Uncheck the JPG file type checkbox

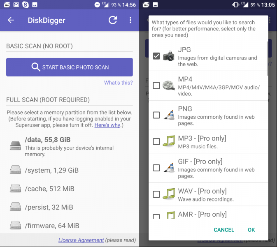point(156,56)
